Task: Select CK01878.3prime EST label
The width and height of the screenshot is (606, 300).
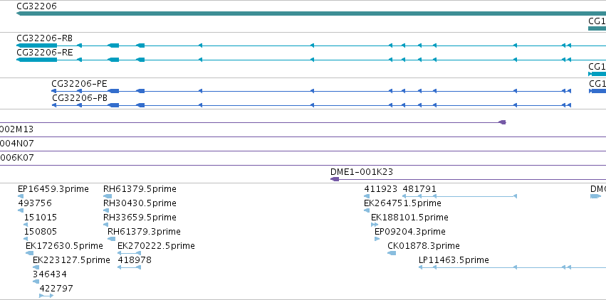Action: 424,246
